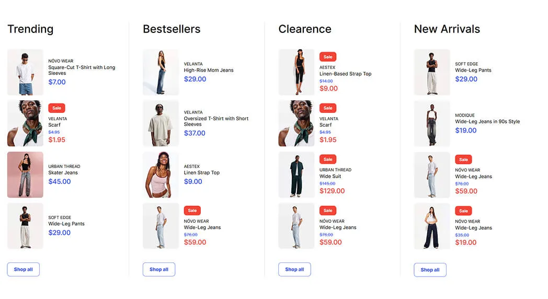Screen dimensions: 548x299
Task: Open Oversized T-Shirt with Short Sleeves link
Action: point(216,121)
